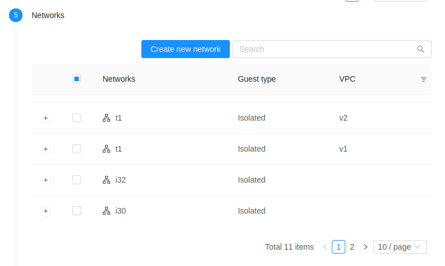Open the VPC column filter icon
The width and height of the screenshot is (445, 266).
pos(424,79)
